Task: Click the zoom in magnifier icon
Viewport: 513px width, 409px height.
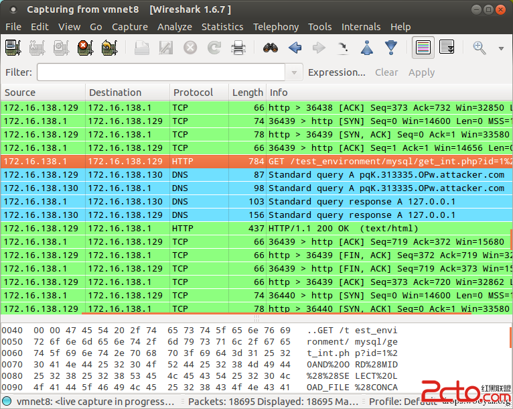Action: click(480, 48)
